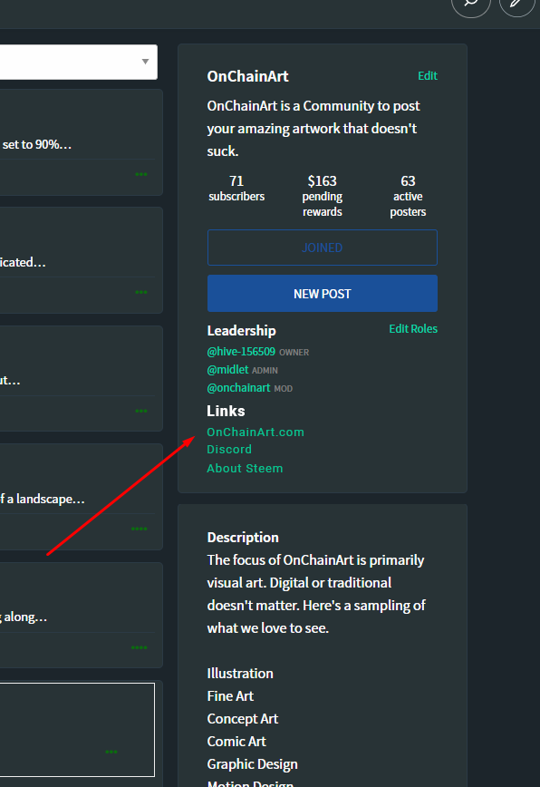540x787 pixels.
Task: Open the About Steem link
Action: (x=245, y=468)
